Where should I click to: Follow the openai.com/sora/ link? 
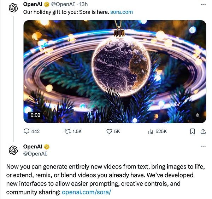pos(87,192)
